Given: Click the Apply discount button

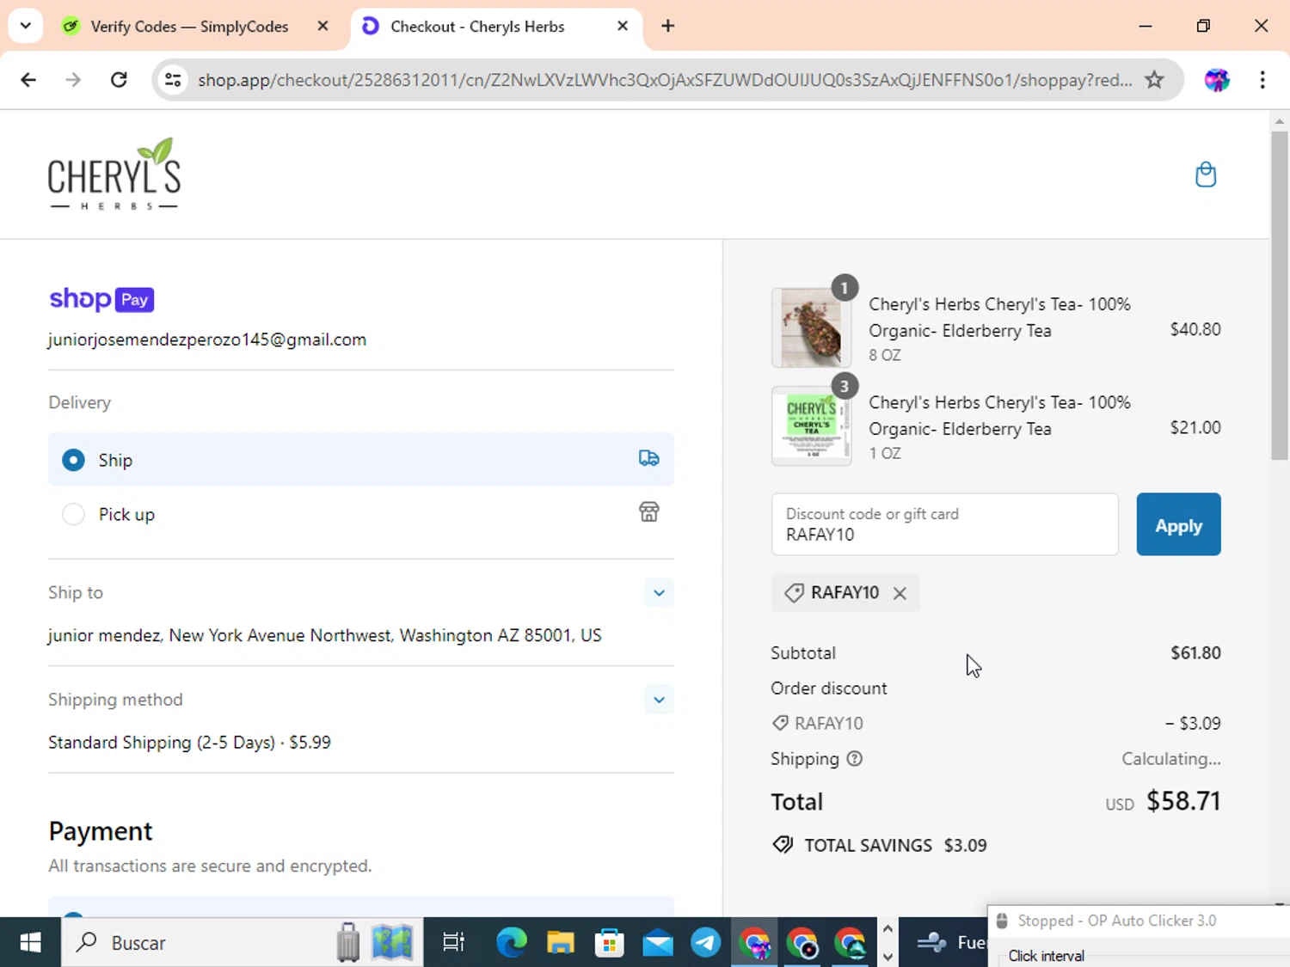Looking at the screenshot, I should point(1178,524).
